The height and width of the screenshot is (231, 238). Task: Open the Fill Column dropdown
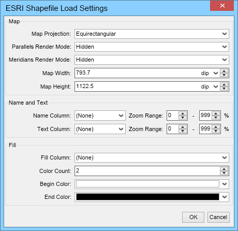152,157
